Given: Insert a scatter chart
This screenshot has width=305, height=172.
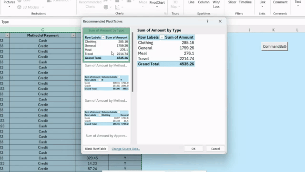Looking at the screenshot, I should tap(117, 7).
